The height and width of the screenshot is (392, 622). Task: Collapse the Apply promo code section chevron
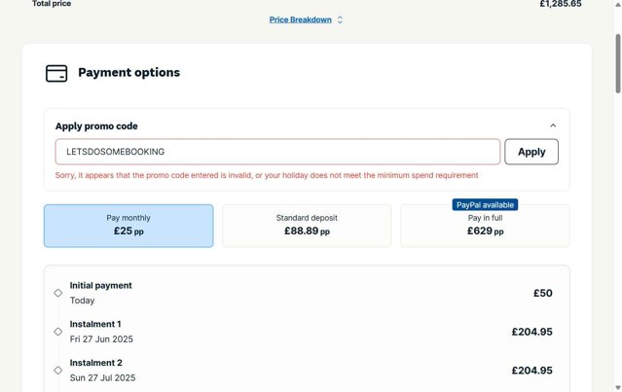(x=553, y=125)
